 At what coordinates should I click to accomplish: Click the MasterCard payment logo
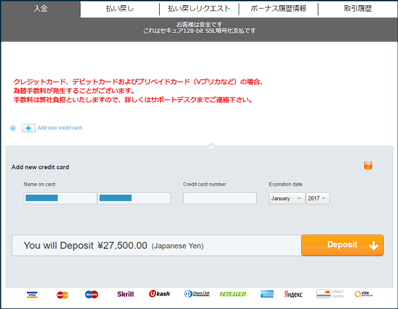point(62,295)
